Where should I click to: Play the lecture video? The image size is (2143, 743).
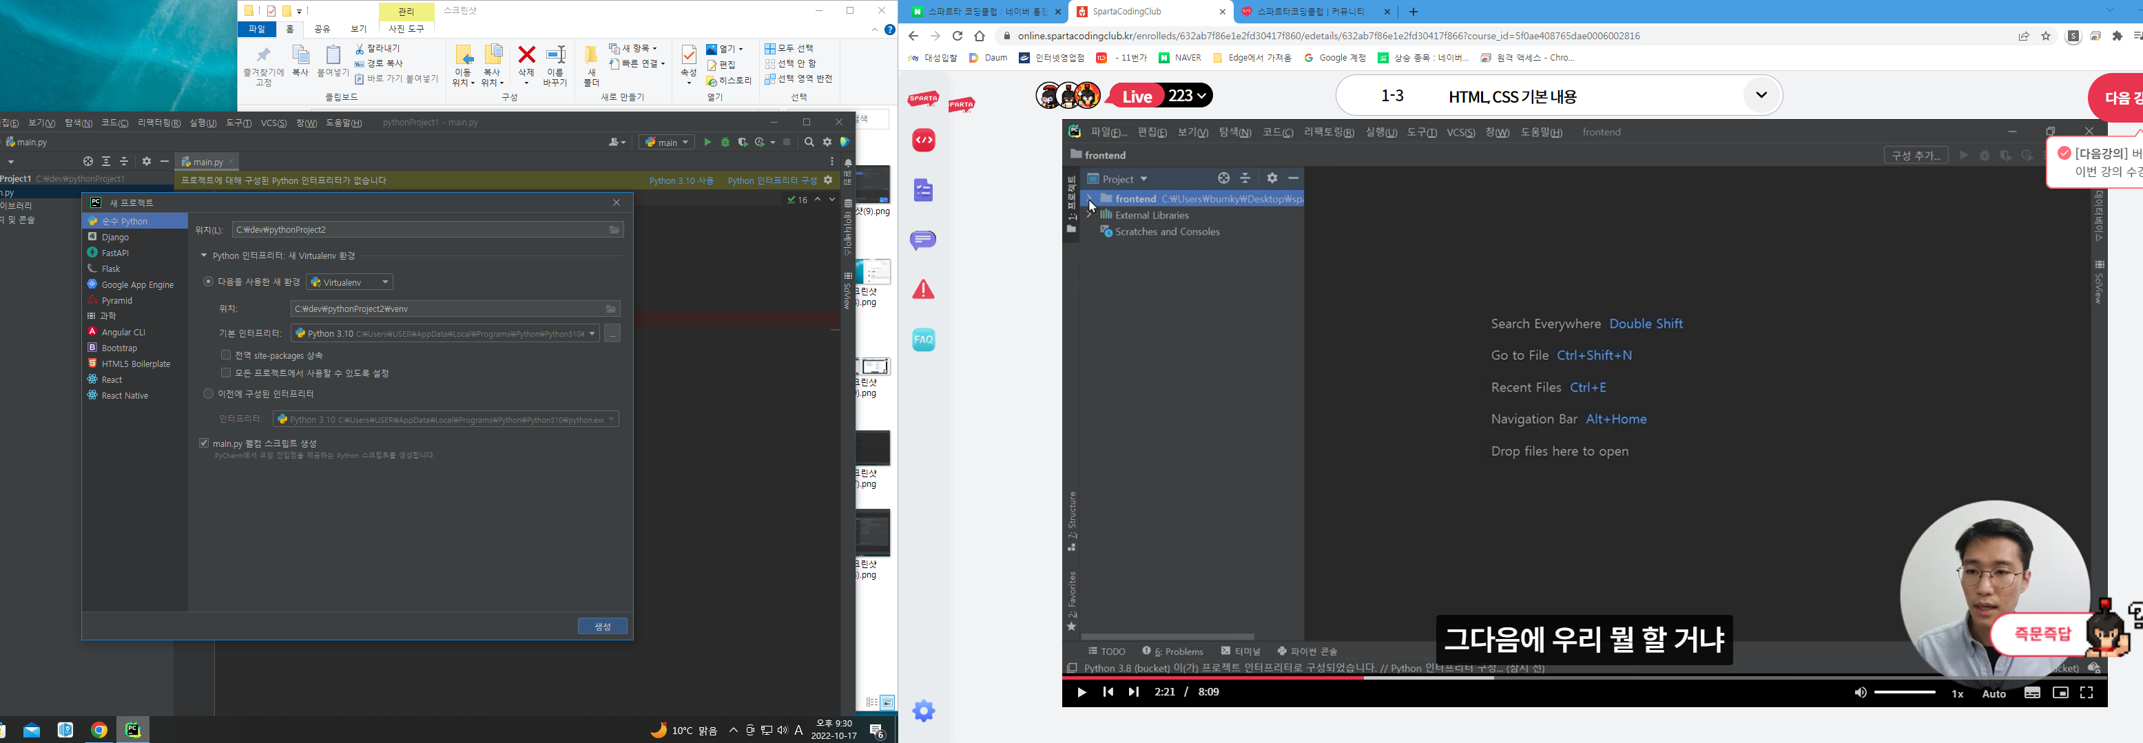1081,692
